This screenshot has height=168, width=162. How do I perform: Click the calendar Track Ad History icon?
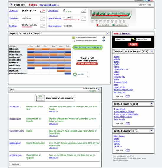(x=40, y=98)
